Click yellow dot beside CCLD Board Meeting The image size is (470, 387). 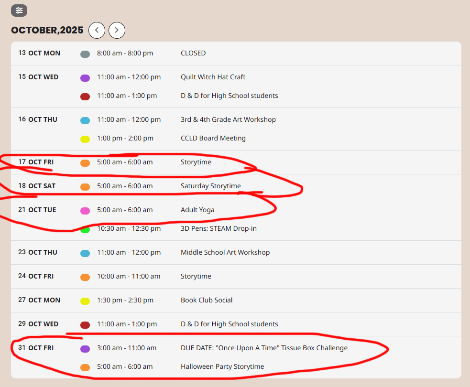[x=85, y=139]
